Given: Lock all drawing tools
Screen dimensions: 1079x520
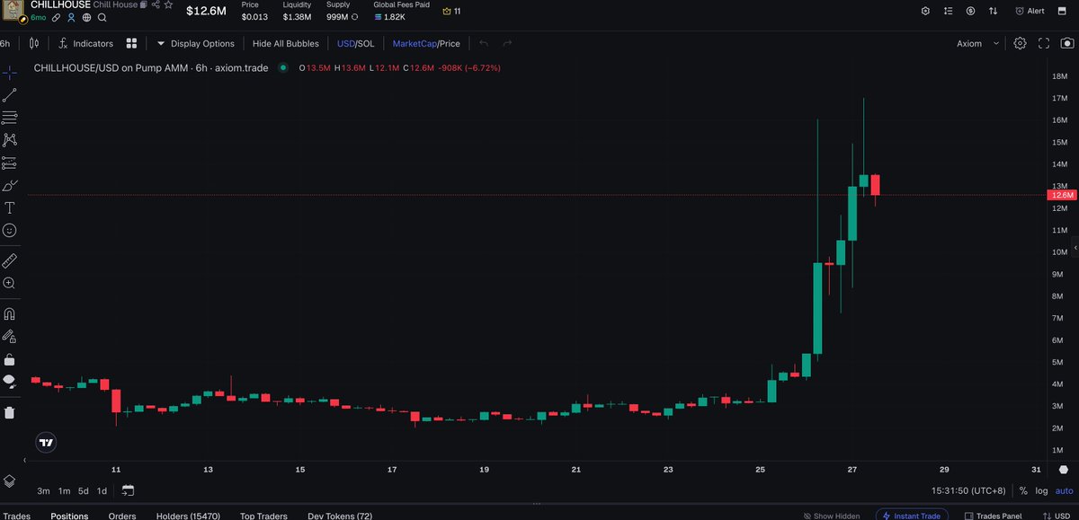Looking at the screenshot, I should [9, 359].
